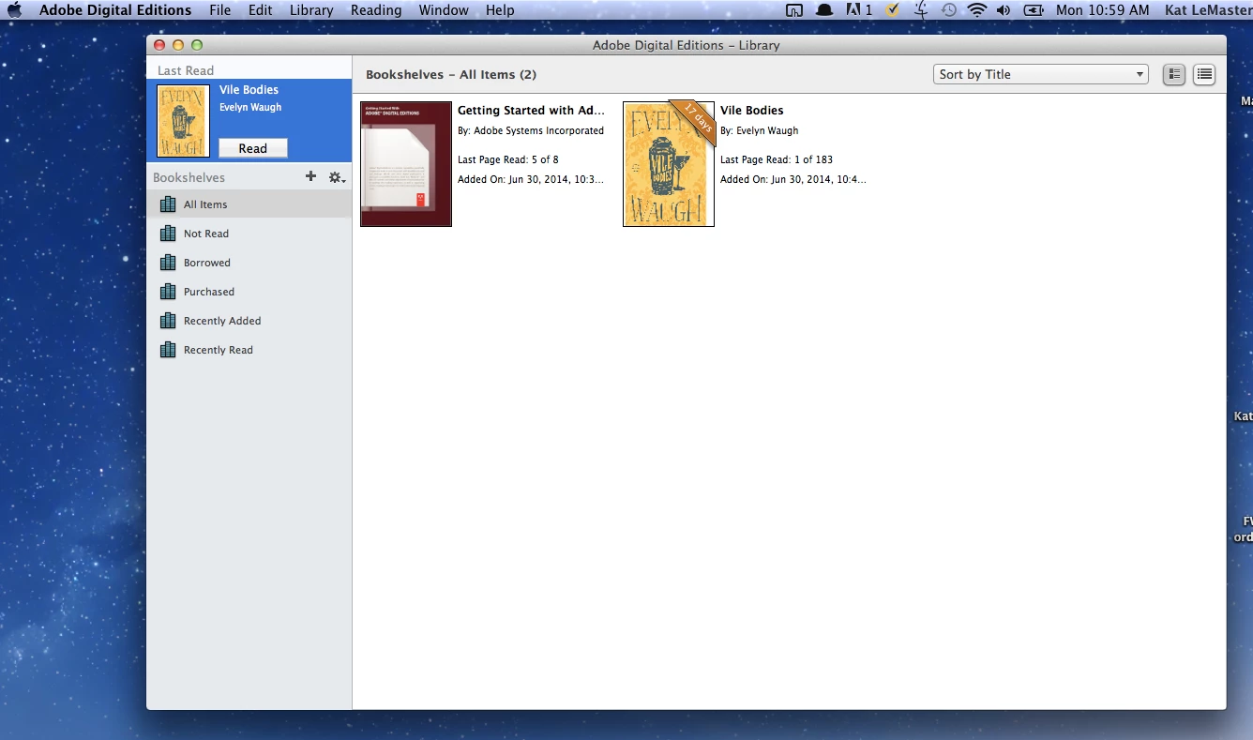The width and height of the screenshot is (1253, 740).
Task: Open the Help menu
Action: (x=500, y=10)
